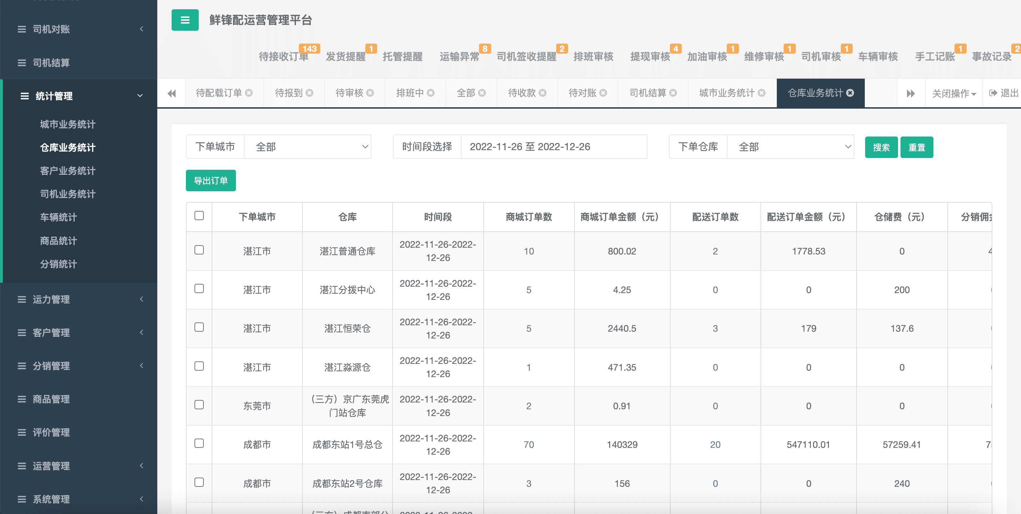Check the row for 湛江恒荣仓
The width and height of the screenshot is (1021, 514).
click(199, 327)
